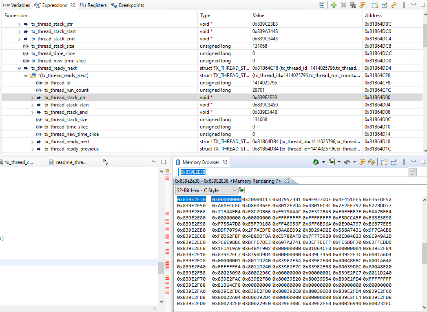Image resolution: width=427 pixels, height=312 pixels.
Task: Add a new expression with the green plus icon
Action: 334,5
